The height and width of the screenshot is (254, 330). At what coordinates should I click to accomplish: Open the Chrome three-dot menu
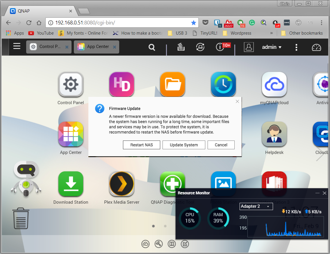[321, 22]
